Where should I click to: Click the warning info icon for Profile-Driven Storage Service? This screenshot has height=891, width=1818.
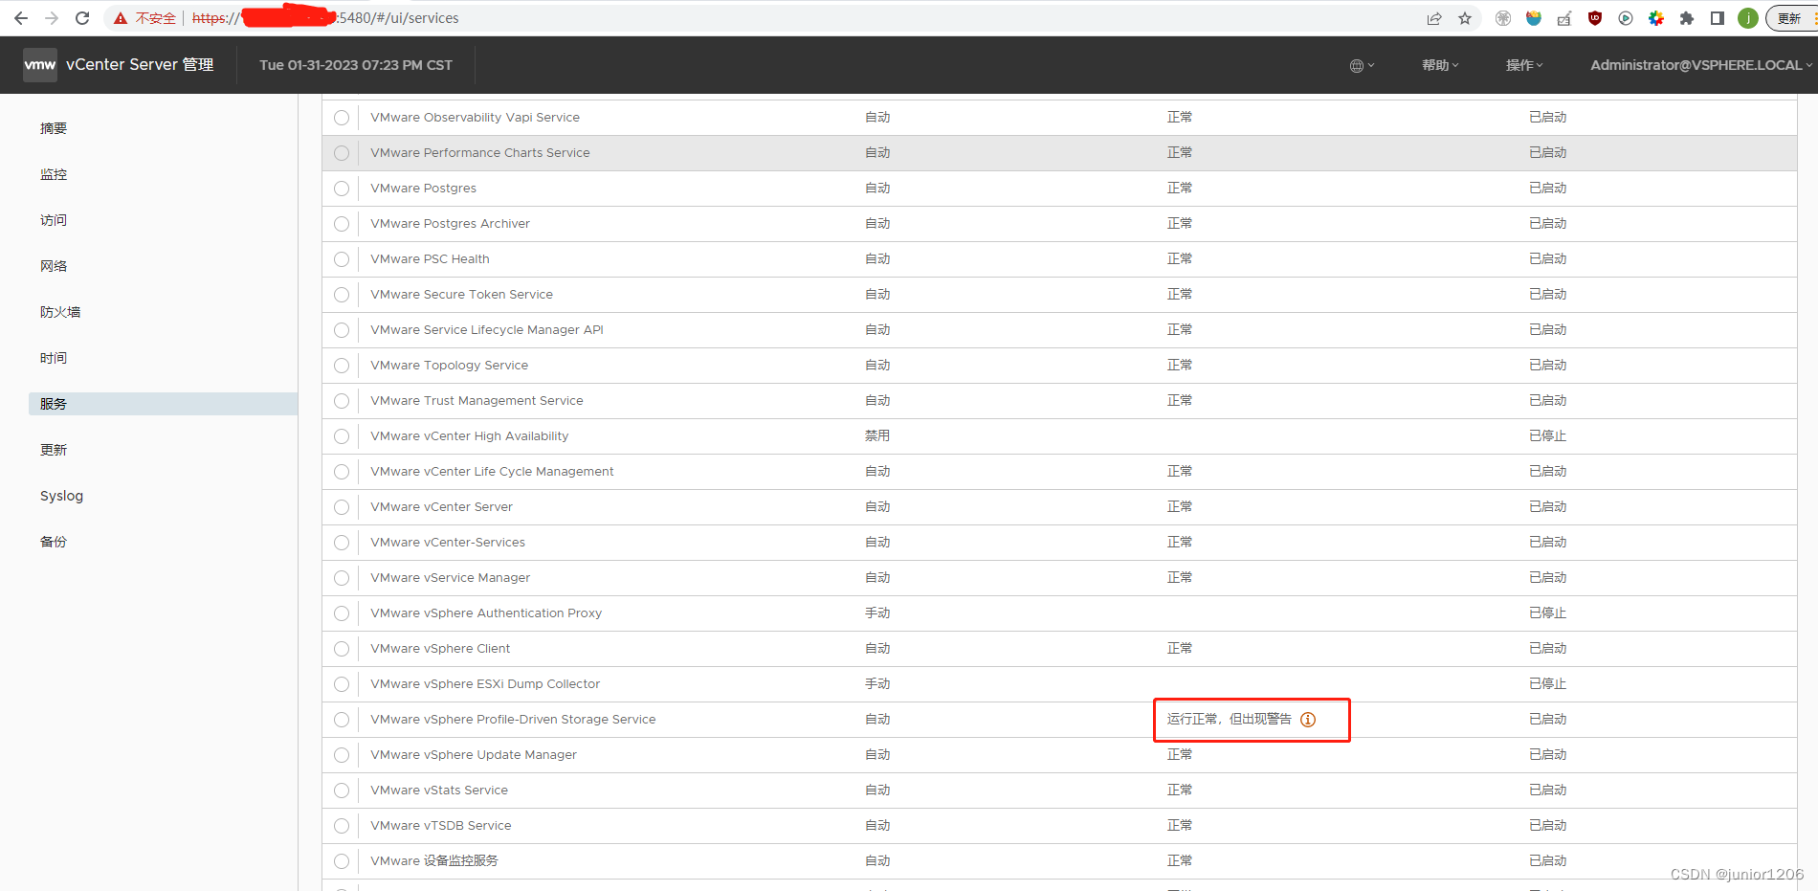click(x=1308, y=720)
